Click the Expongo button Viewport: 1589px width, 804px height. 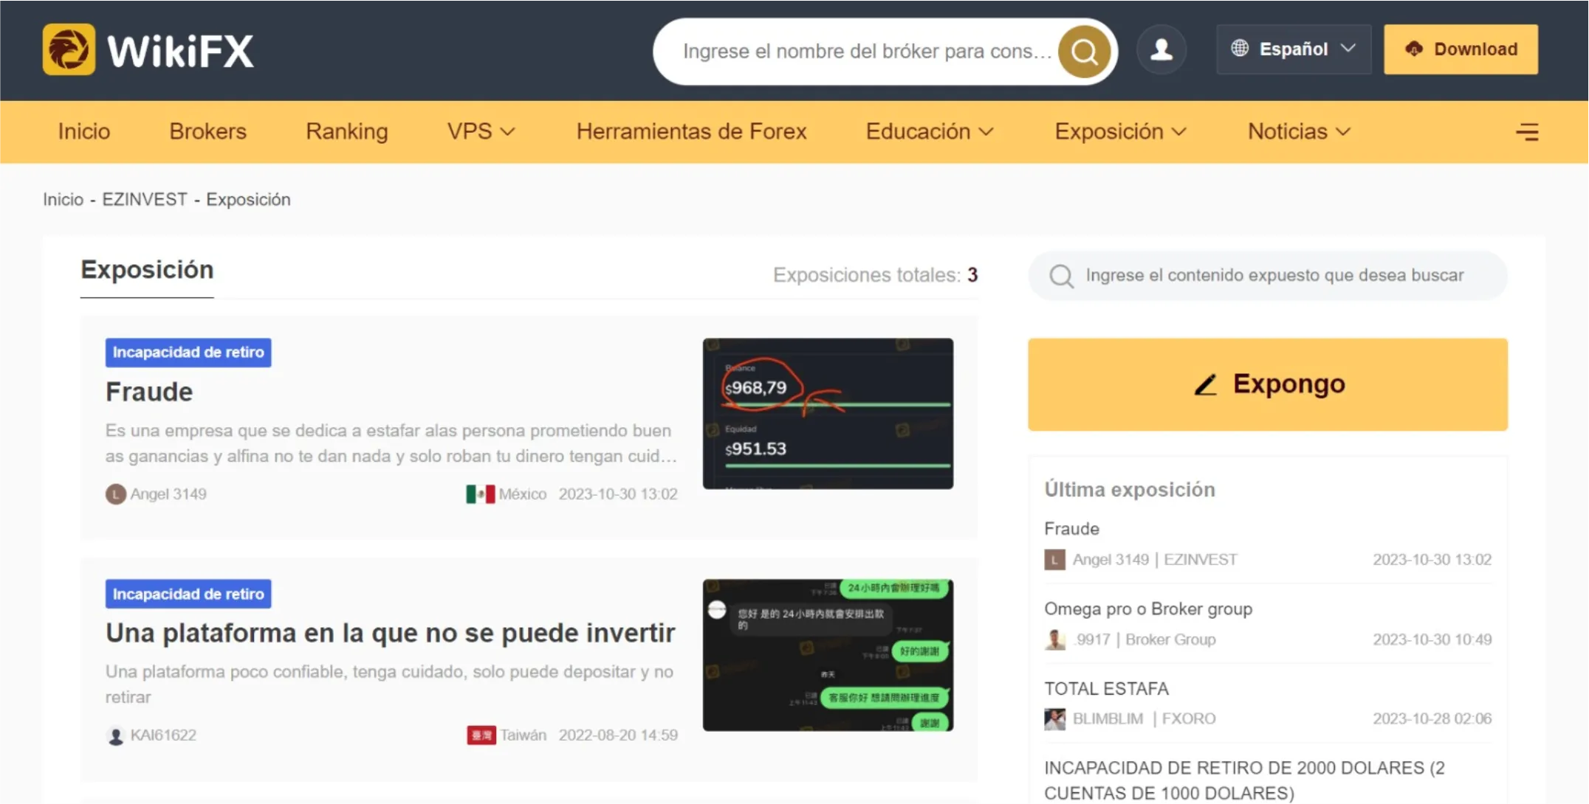tap(1268, 384)
